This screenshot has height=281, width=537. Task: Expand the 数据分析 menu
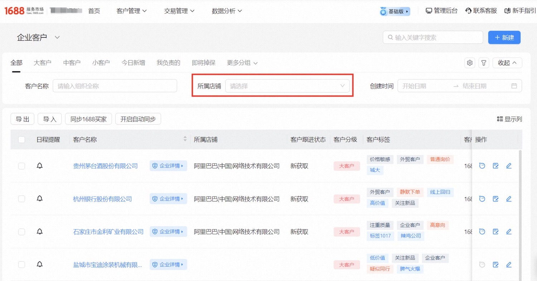(227, 11)
